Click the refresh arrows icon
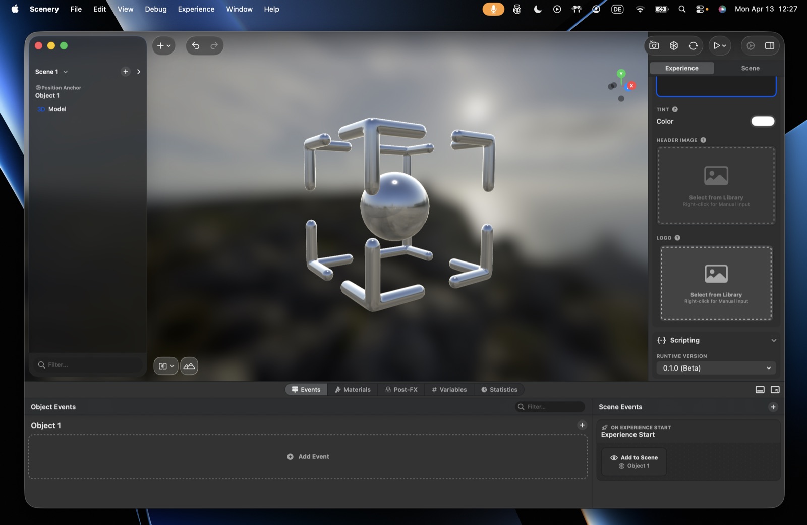This screenshot has width=807, height=525. point(694,45)
